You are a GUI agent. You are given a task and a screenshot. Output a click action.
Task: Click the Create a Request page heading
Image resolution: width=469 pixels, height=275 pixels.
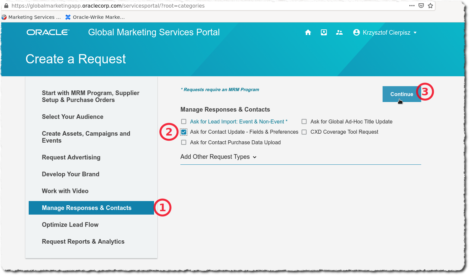[x=76, y=59]
